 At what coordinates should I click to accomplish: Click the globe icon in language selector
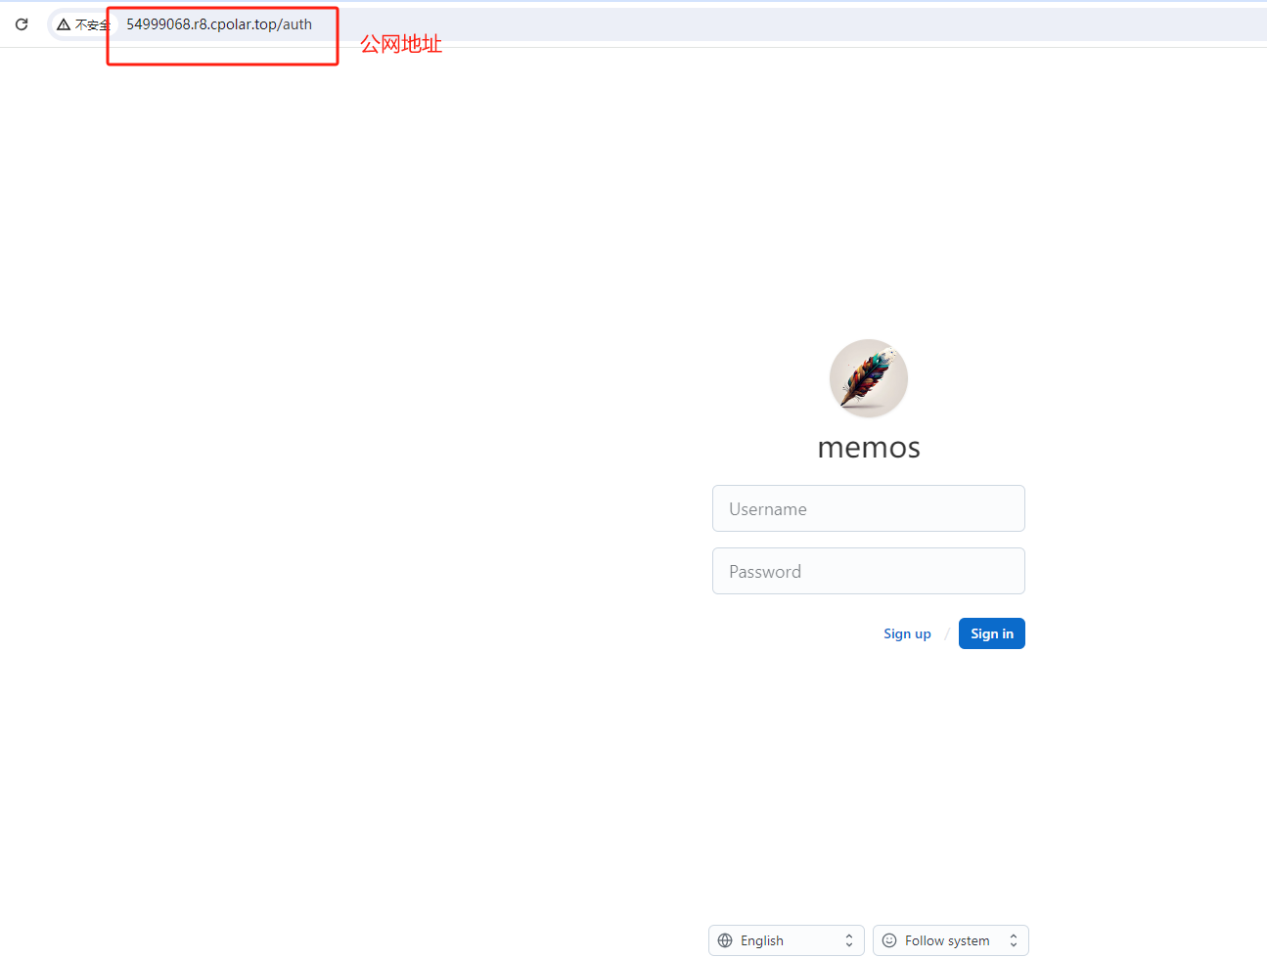pos(725,940)
